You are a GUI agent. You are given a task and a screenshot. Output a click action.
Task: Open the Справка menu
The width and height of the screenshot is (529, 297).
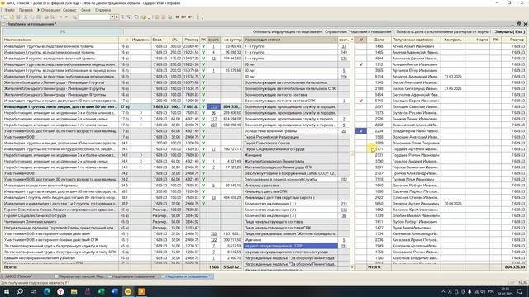102,10
